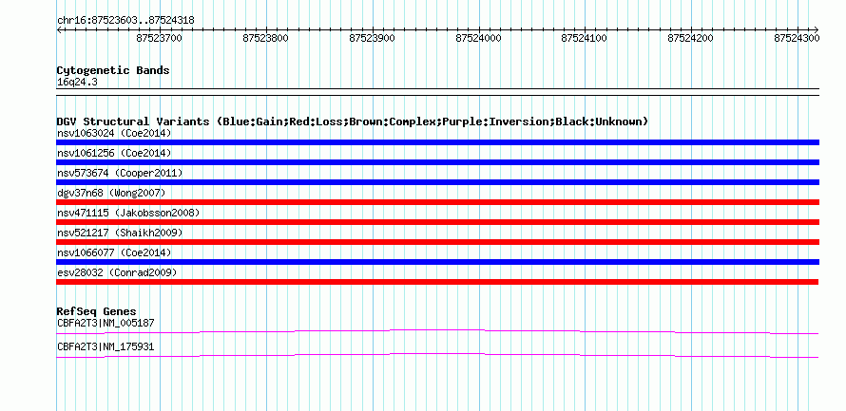This screenshot has height=411, width=846.
Task: Click ruler position 87524000
Action: 478,38
